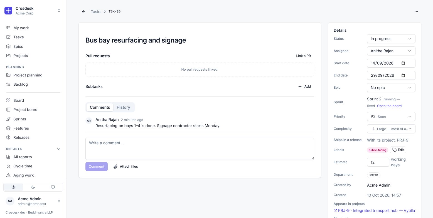Image resolution: width=433 pixels, height=218 pixels.
Task: Open the three-dot more options menu
Action: pyautogui.click(x=416, y=12)
